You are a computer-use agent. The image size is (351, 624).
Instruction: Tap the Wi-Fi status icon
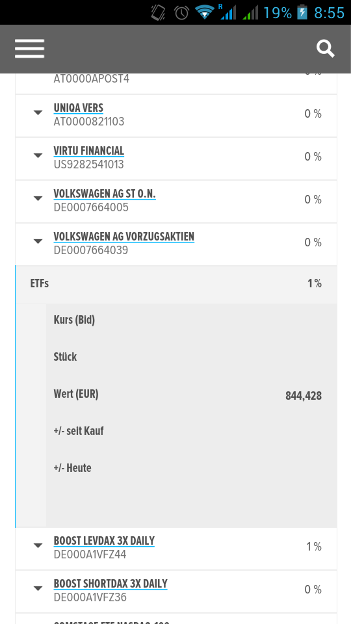[205, 12]
